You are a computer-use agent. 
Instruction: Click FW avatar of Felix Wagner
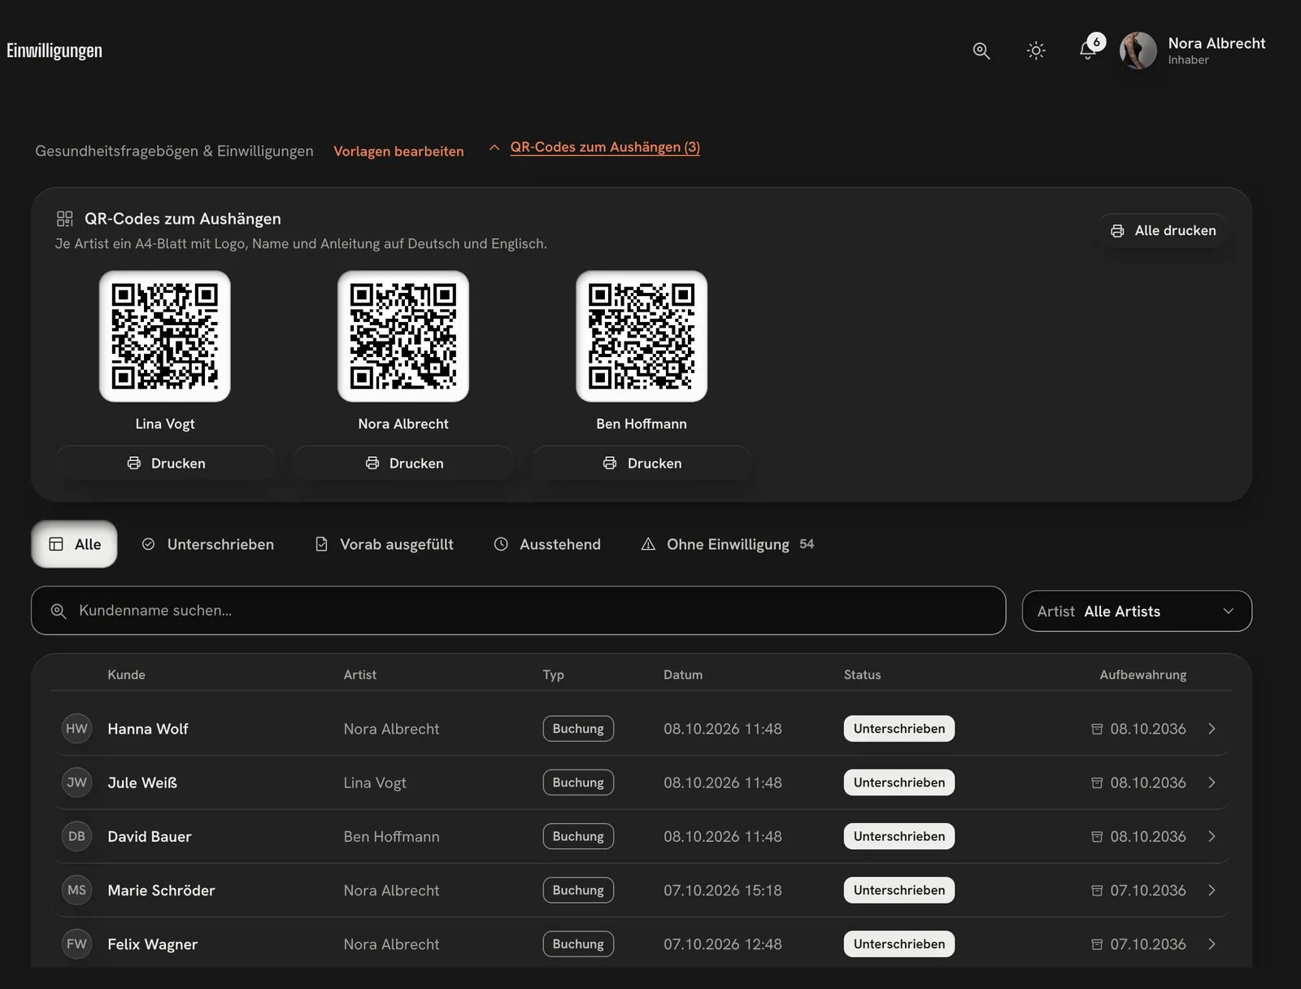[76, 943]
